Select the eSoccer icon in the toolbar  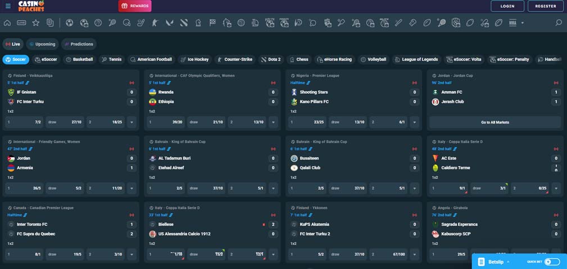coord(84,23)
